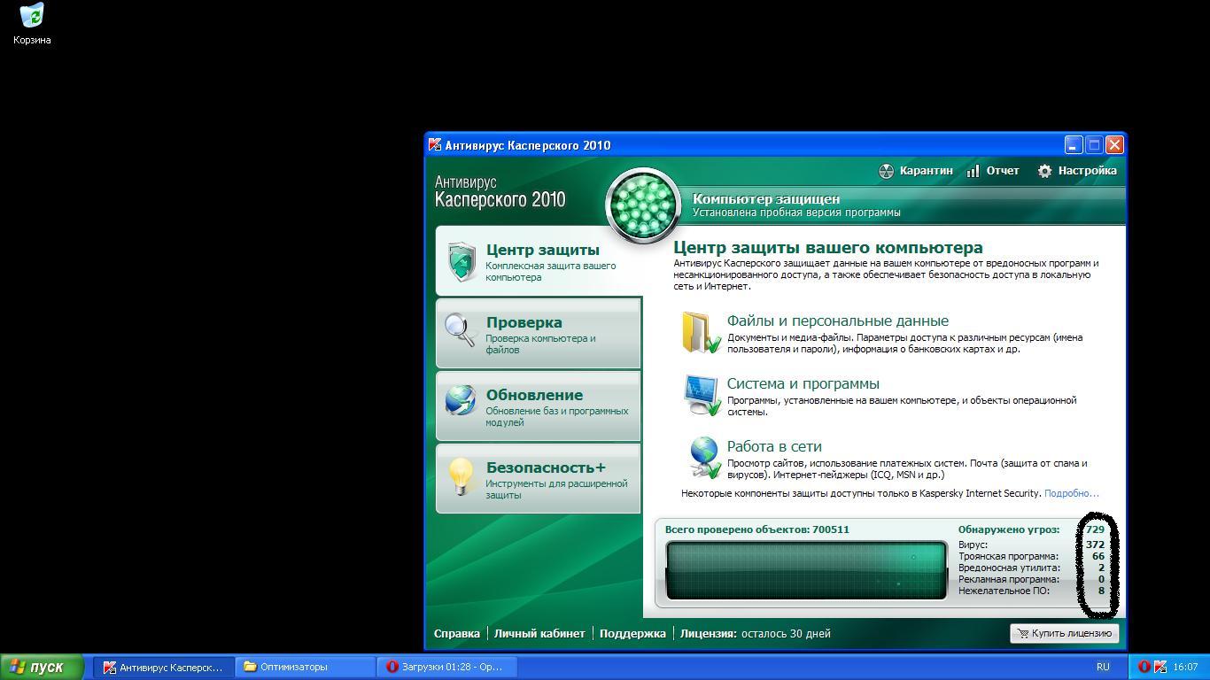Click the radiation-style Quarantine icon

(886, 171)
